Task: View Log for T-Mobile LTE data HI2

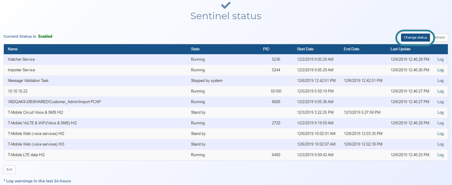Action: pos(440,155)
